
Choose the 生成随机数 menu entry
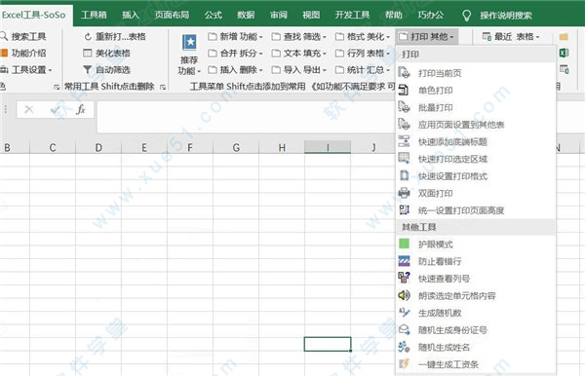pos(476,313)
